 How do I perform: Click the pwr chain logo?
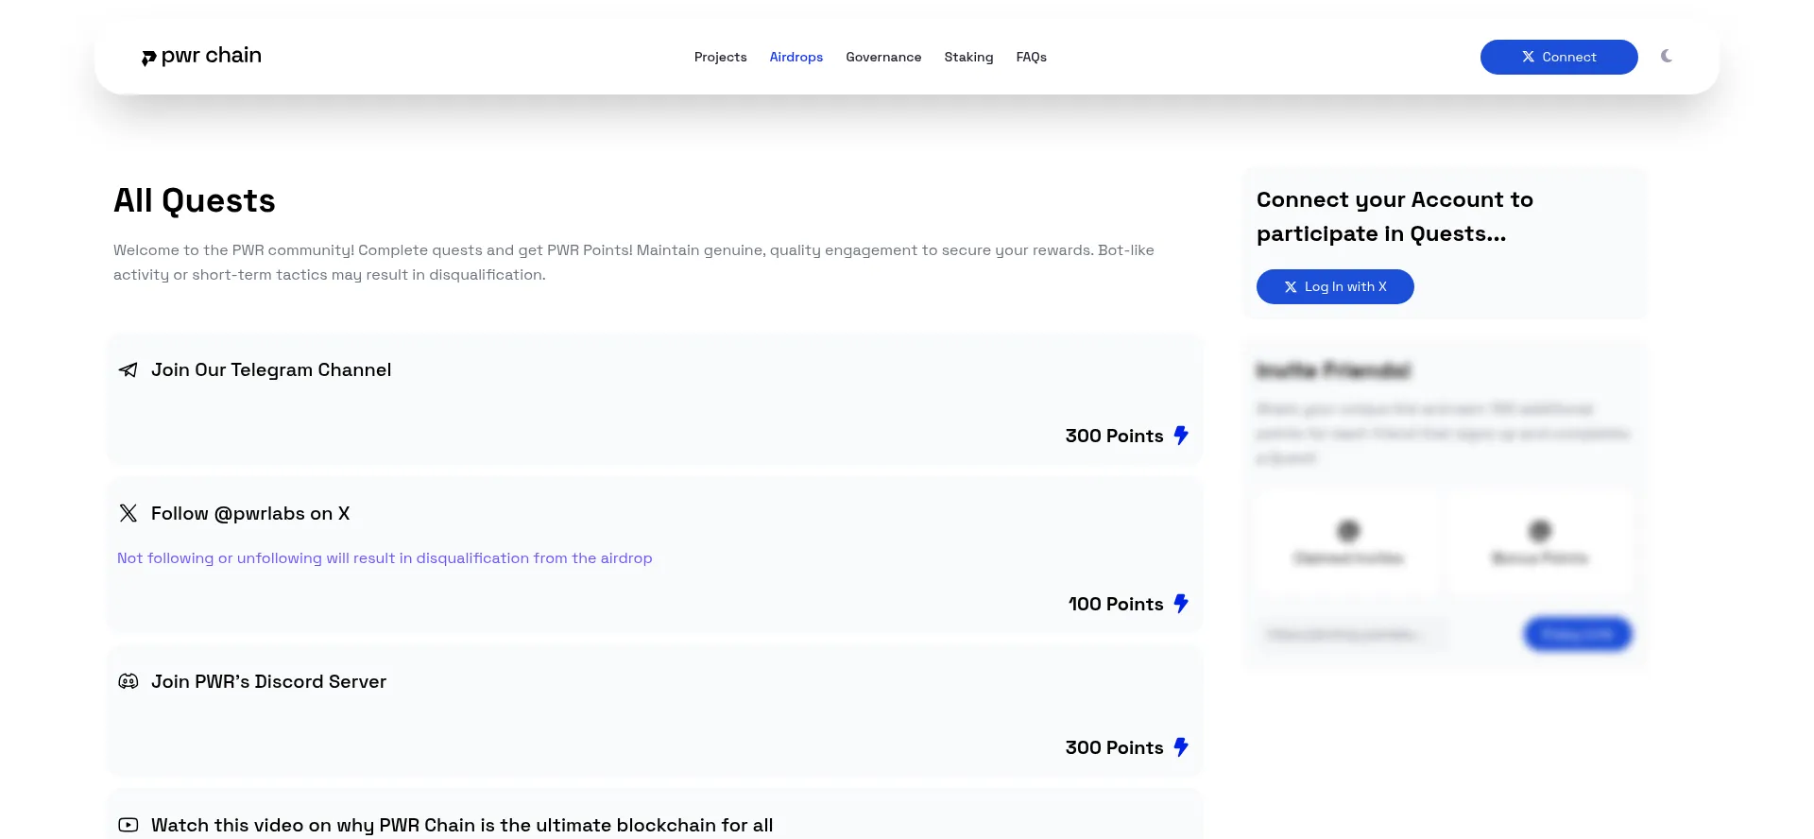click(201, 57)
